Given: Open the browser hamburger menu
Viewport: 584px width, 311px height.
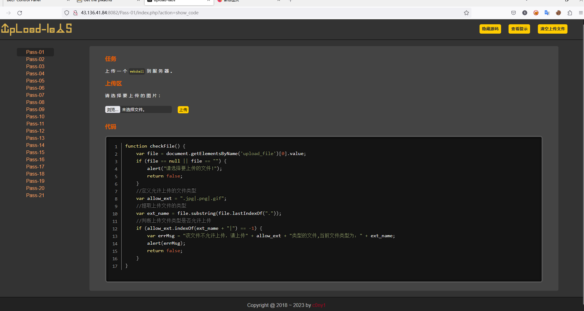Looking at the screenshot, I should pos(581,13).
